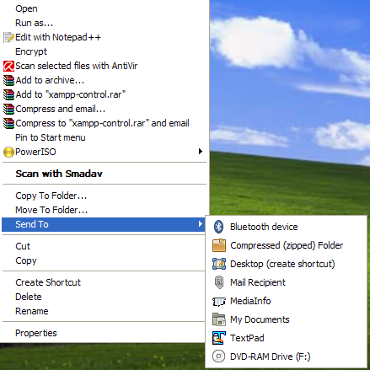Choose Open from the context menu
The height and width of the screenshot is (370, 370).
(104, 8)
